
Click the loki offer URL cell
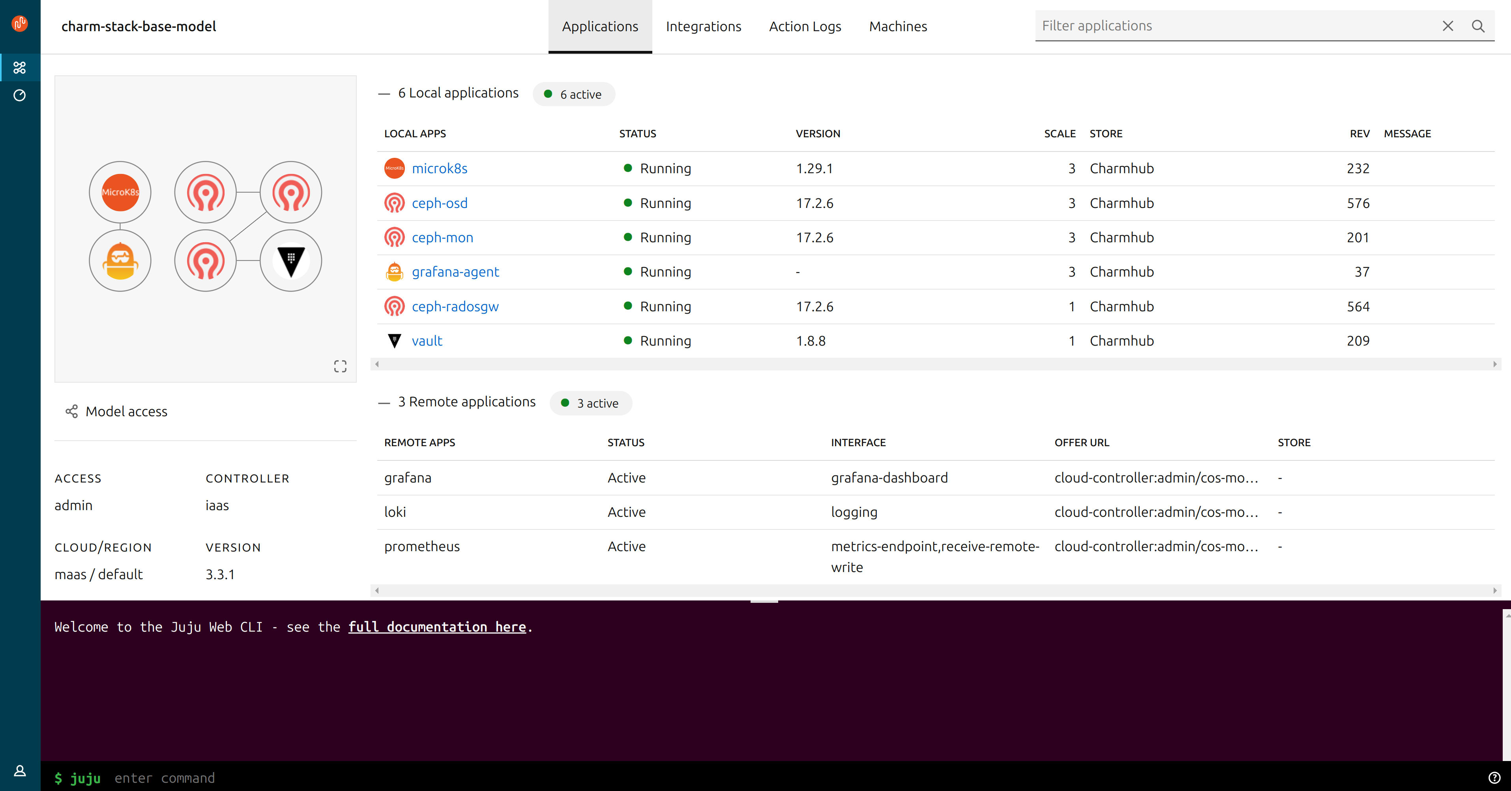point(1156,512)
